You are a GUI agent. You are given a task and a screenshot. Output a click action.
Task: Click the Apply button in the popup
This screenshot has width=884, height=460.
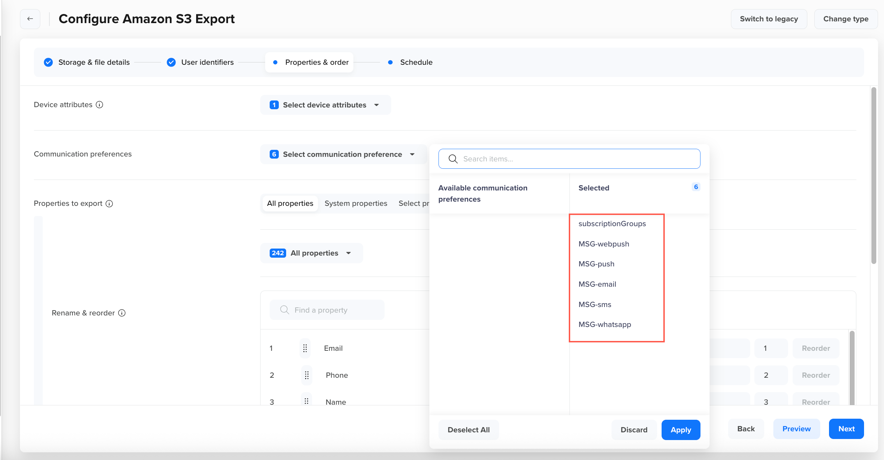tap(681, 430)
